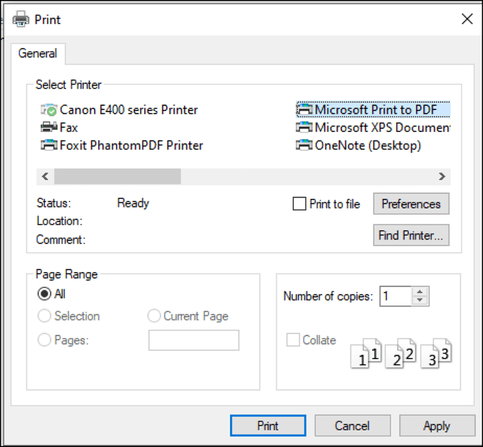Click the printer list left scroll arrow
The height and width of the screenshot is (447, 483).
pyautogui.click(x=46, y=176)
